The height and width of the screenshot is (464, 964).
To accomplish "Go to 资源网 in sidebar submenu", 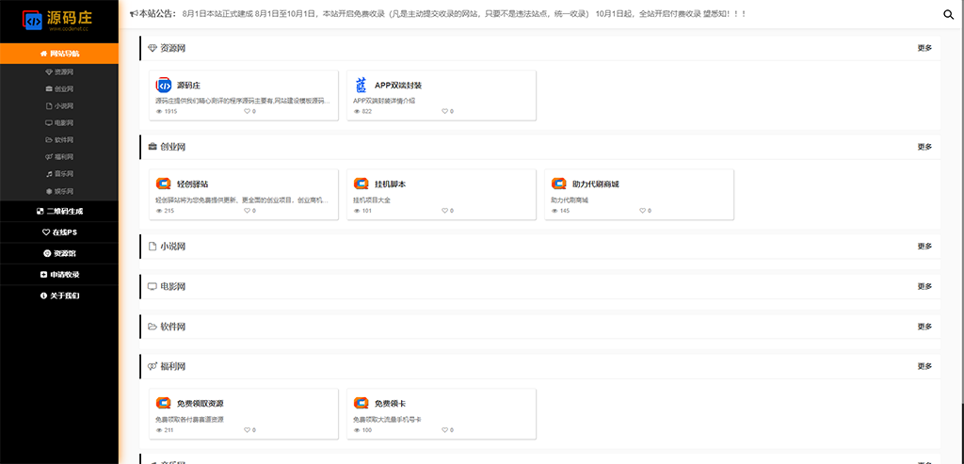I will 59,72.
